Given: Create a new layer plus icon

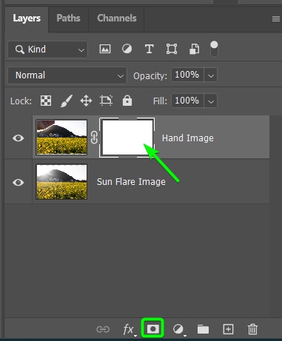Looking at the screenshot, I should pos(228,329).
